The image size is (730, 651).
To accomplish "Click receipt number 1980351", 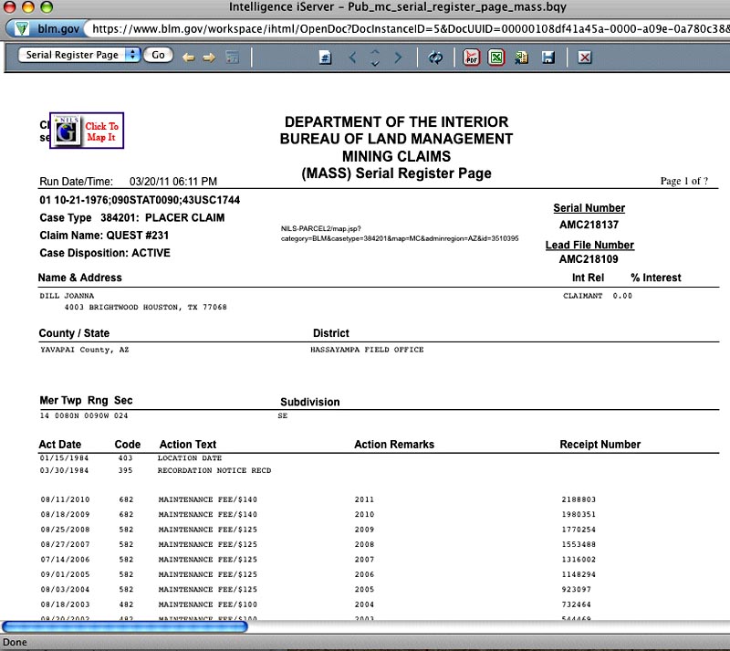I will tap(579, 514).
